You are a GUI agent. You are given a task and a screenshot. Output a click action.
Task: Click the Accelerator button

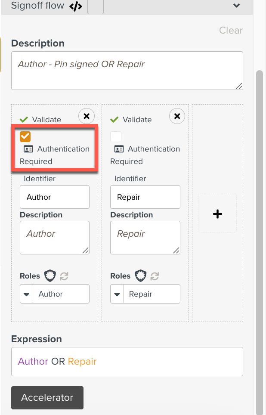pyautogui.click(x=47, y=398)
